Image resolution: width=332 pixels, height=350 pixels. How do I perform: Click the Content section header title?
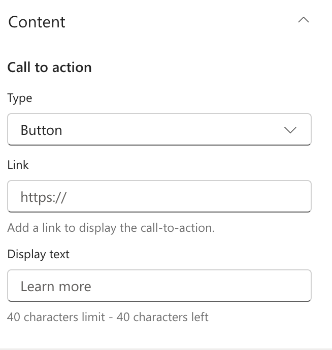37,22
